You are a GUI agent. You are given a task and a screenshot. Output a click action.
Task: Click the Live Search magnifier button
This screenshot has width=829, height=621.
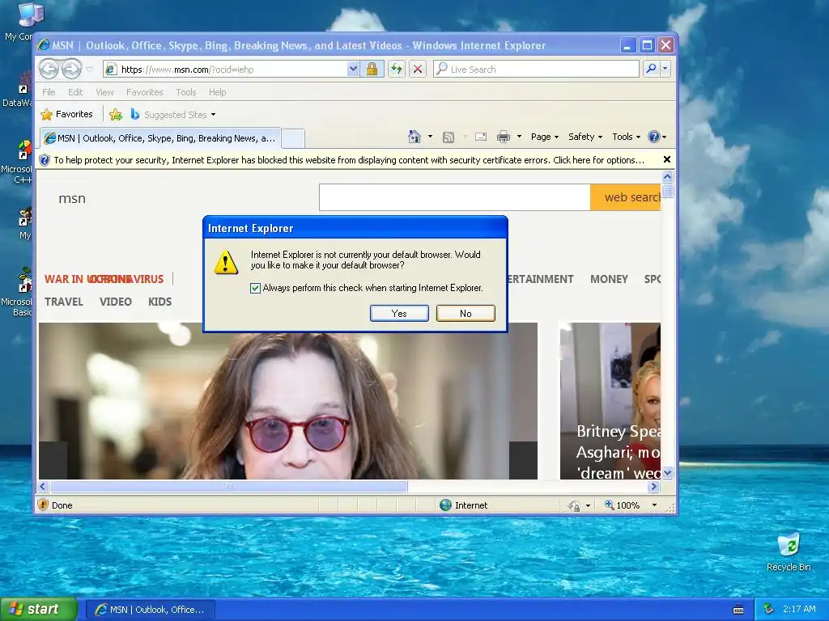[x=652, y=69]
